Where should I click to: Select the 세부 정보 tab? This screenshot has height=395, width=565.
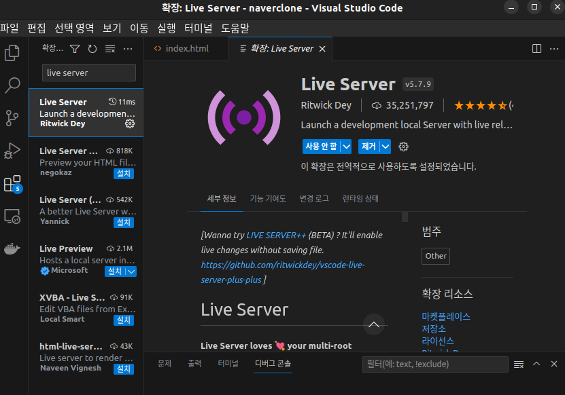(222, 199)
